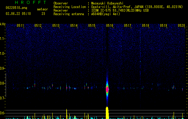Click the 0515 time marker
188x119 pixels.
pos(92,26)
